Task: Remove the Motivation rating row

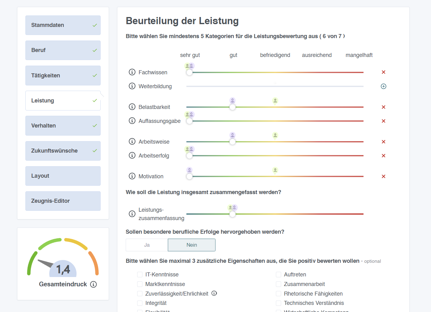Action: (x=383, y=176)
